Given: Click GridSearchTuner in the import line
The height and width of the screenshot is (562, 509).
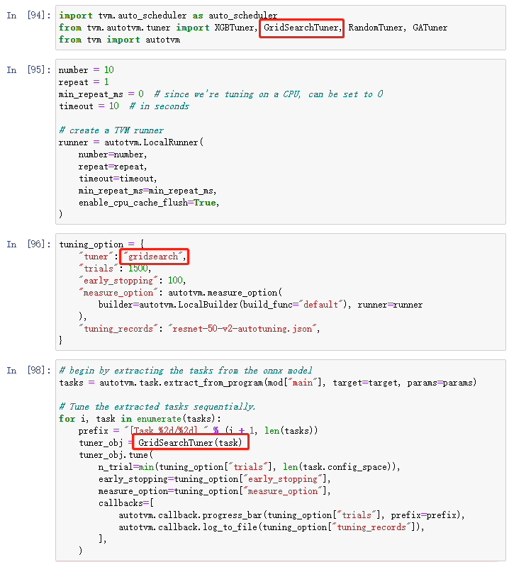Looking at the screenshot, I should tap(301, 28).
